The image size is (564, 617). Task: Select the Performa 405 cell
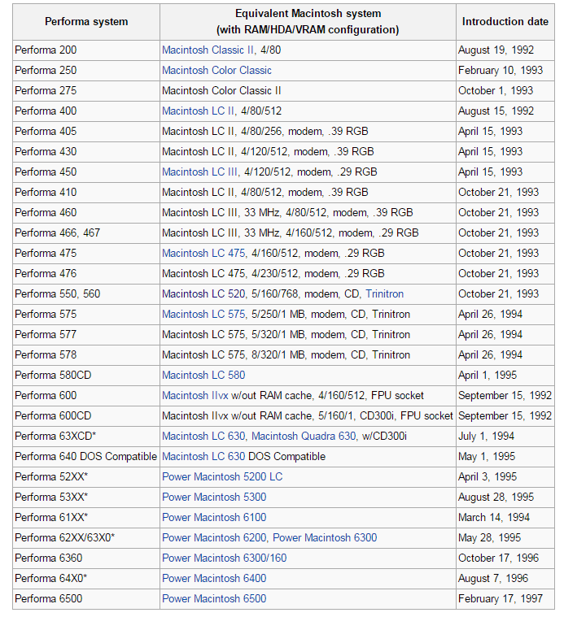pyautogui.click(x=86, y=132)
